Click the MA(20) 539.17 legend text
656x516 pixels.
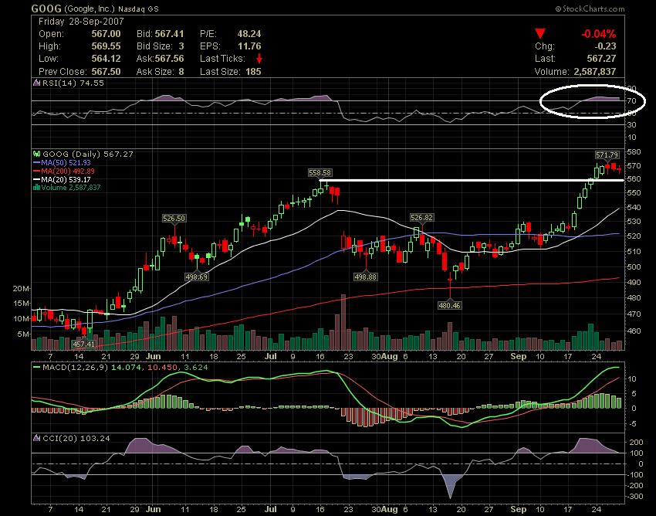coord(66,180)
